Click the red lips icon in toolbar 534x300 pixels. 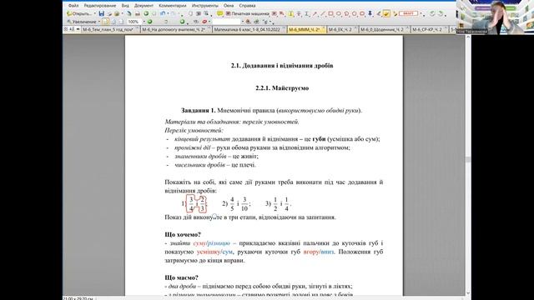click(204, 22)
